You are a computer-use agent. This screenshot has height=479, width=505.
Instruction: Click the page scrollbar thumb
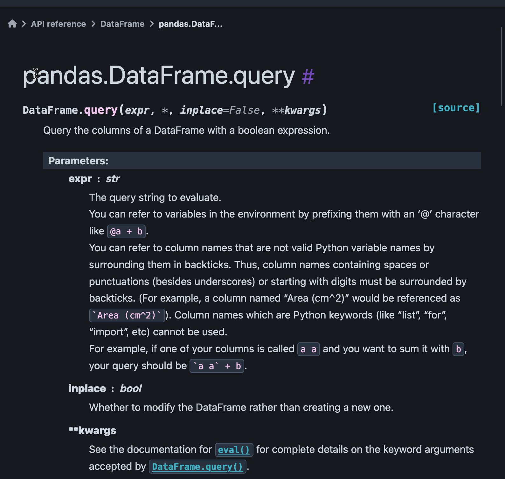502,66
